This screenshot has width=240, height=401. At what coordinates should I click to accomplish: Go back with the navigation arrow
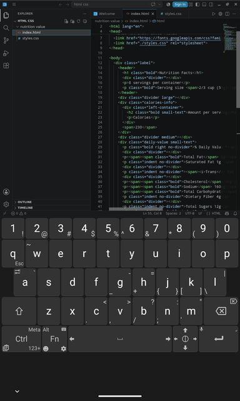coord(61,4)
